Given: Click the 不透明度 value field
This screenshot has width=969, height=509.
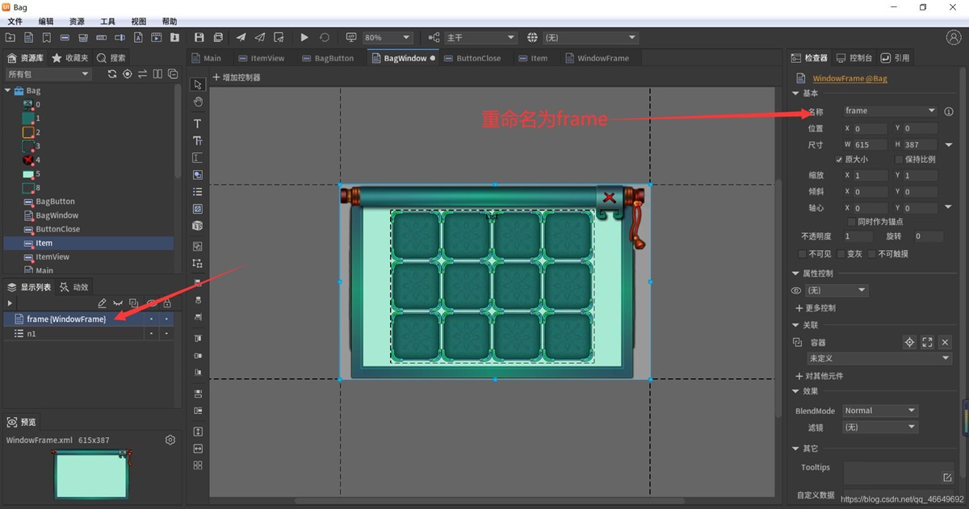Looking at the screenshot, I should (x=858, y=236).
